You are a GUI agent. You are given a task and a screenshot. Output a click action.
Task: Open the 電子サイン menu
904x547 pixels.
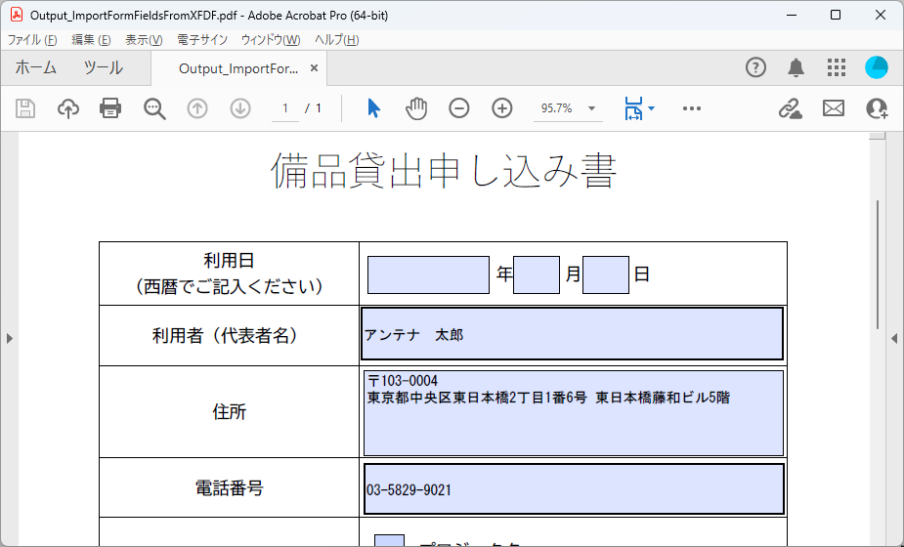click(201, 40)
